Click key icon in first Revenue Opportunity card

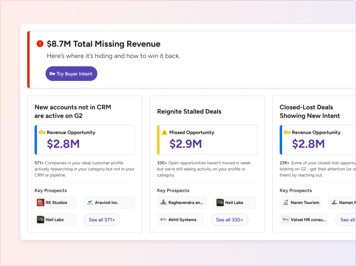pos(42,132)
